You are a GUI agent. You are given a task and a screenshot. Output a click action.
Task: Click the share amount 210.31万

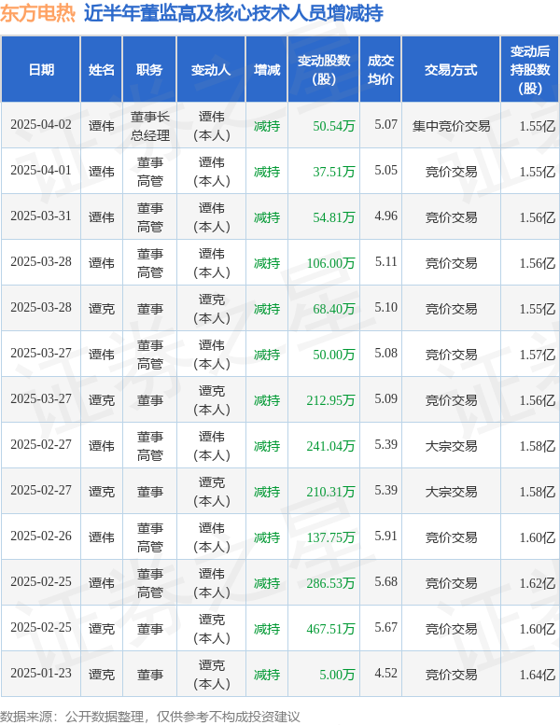coord(330,492)
